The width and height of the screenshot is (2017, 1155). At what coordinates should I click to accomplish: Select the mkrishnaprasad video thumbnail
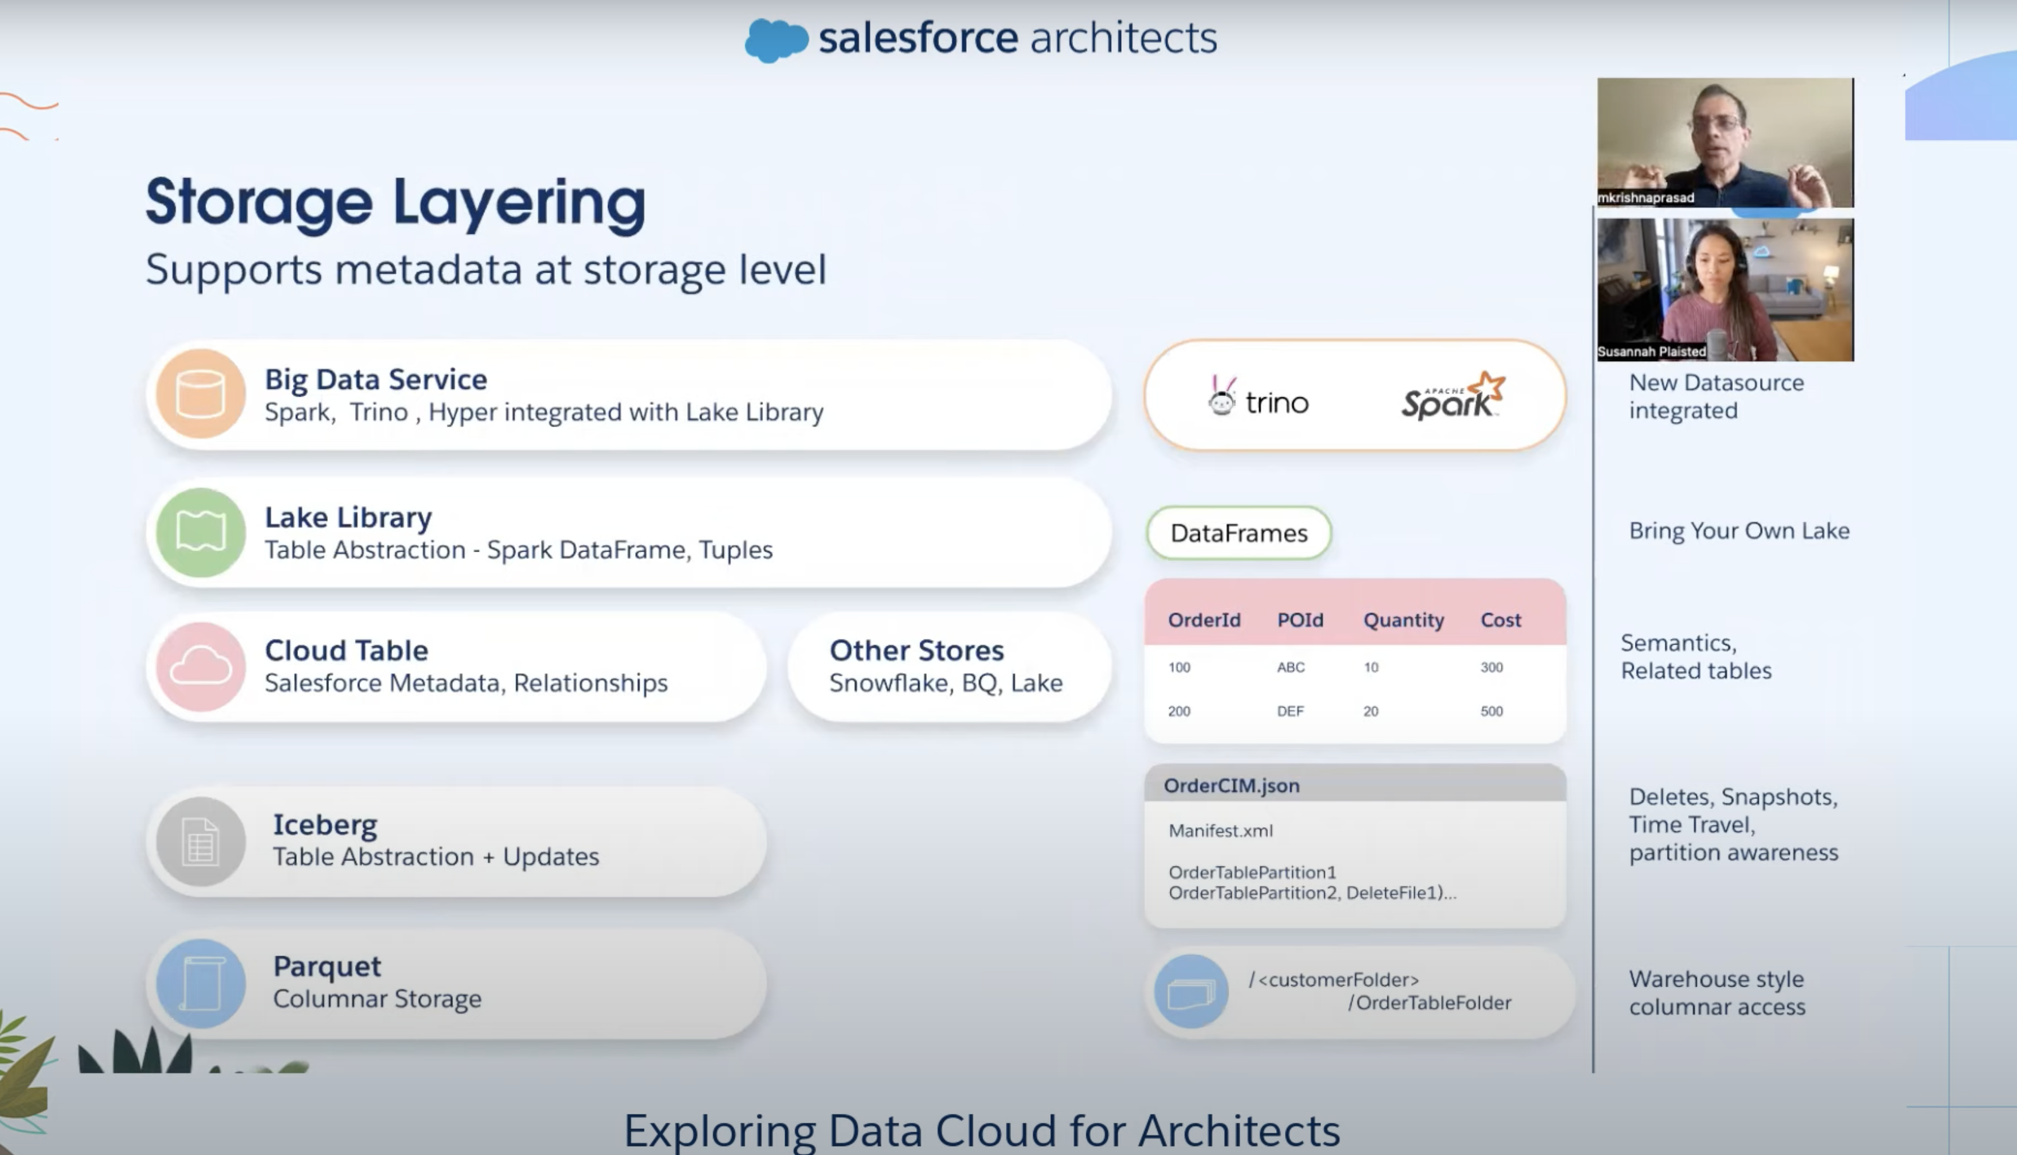click(x=1725, y=143)
